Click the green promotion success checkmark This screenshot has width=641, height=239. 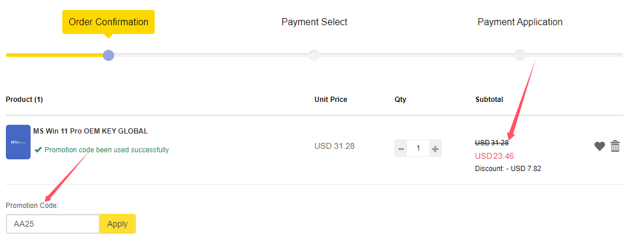coord(38,150)
